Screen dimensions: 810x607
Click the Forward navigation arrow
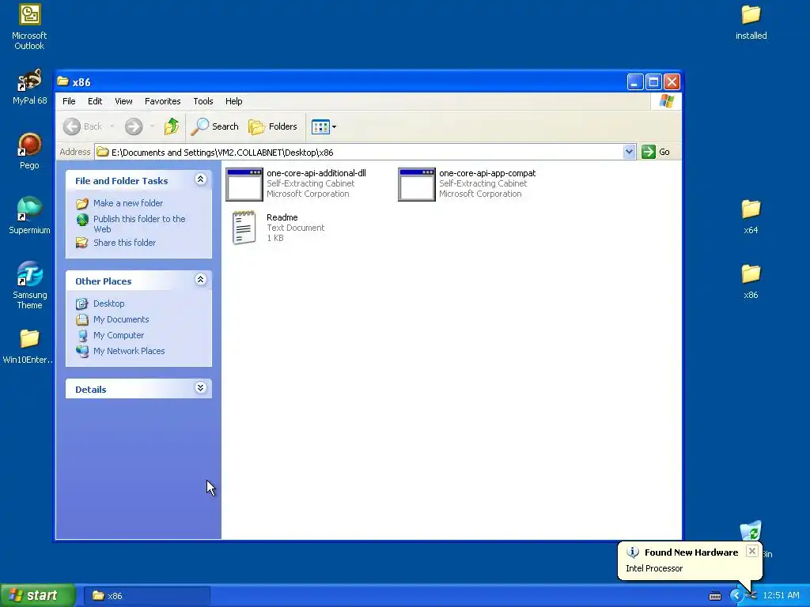(134, 126)
